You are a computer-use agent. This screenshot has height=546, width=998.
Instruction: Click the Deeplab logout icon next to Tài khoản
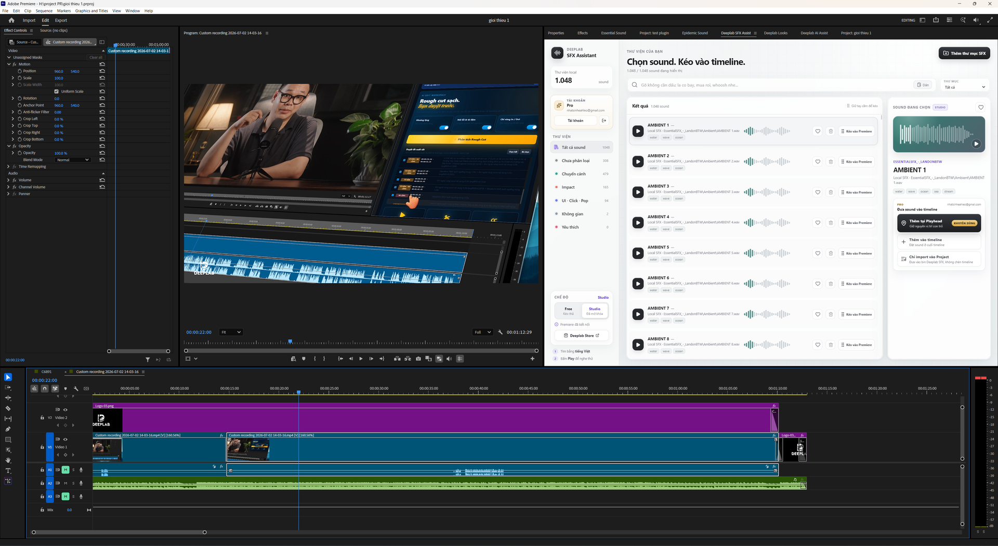604,121
